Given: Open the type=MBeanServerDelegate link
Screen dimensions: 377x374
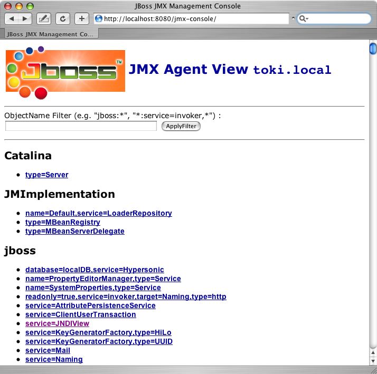Looking at the screenshot, I should point(75,231).
